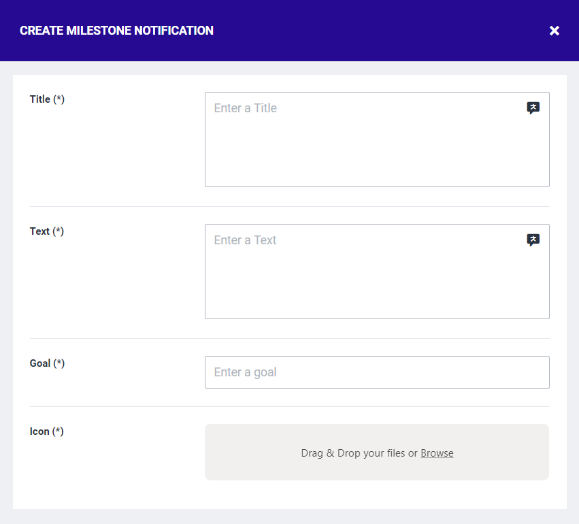The height and width of the screenshot is (524, 579).
Task: Click the required asterisk beside Title
Action: (x=59, y=99)
